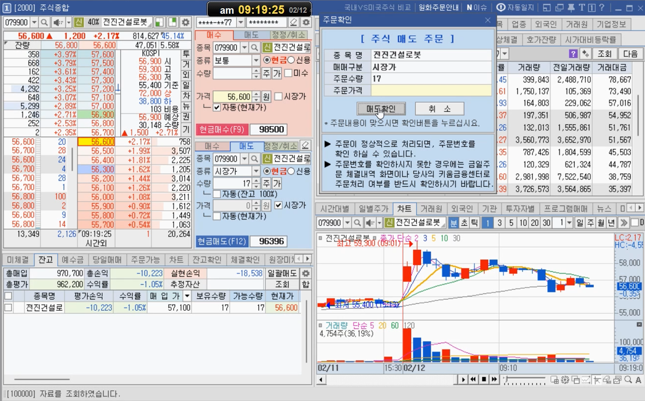Screen dimensions: 645x401
Task: Open chart stock code 079900 dropdown
Action: pyautogui.click(x=347, y=222)
